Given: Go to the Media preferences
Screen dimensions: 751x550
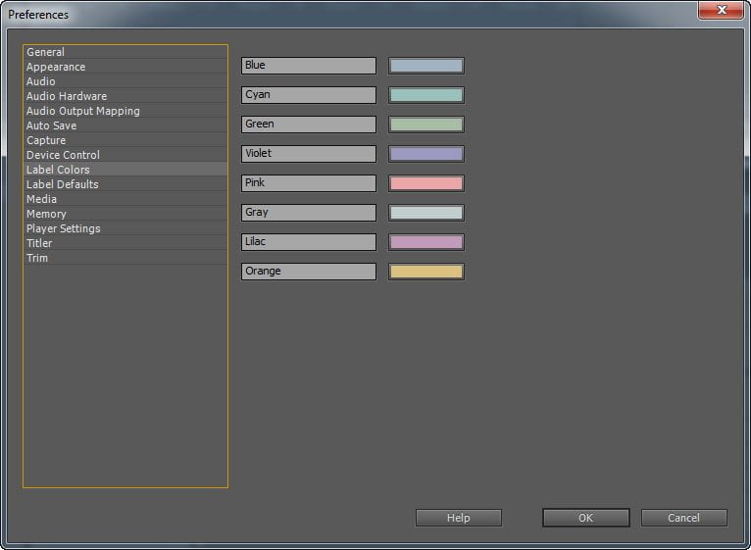Looking at the screenshot, I should tap(125, 199).
